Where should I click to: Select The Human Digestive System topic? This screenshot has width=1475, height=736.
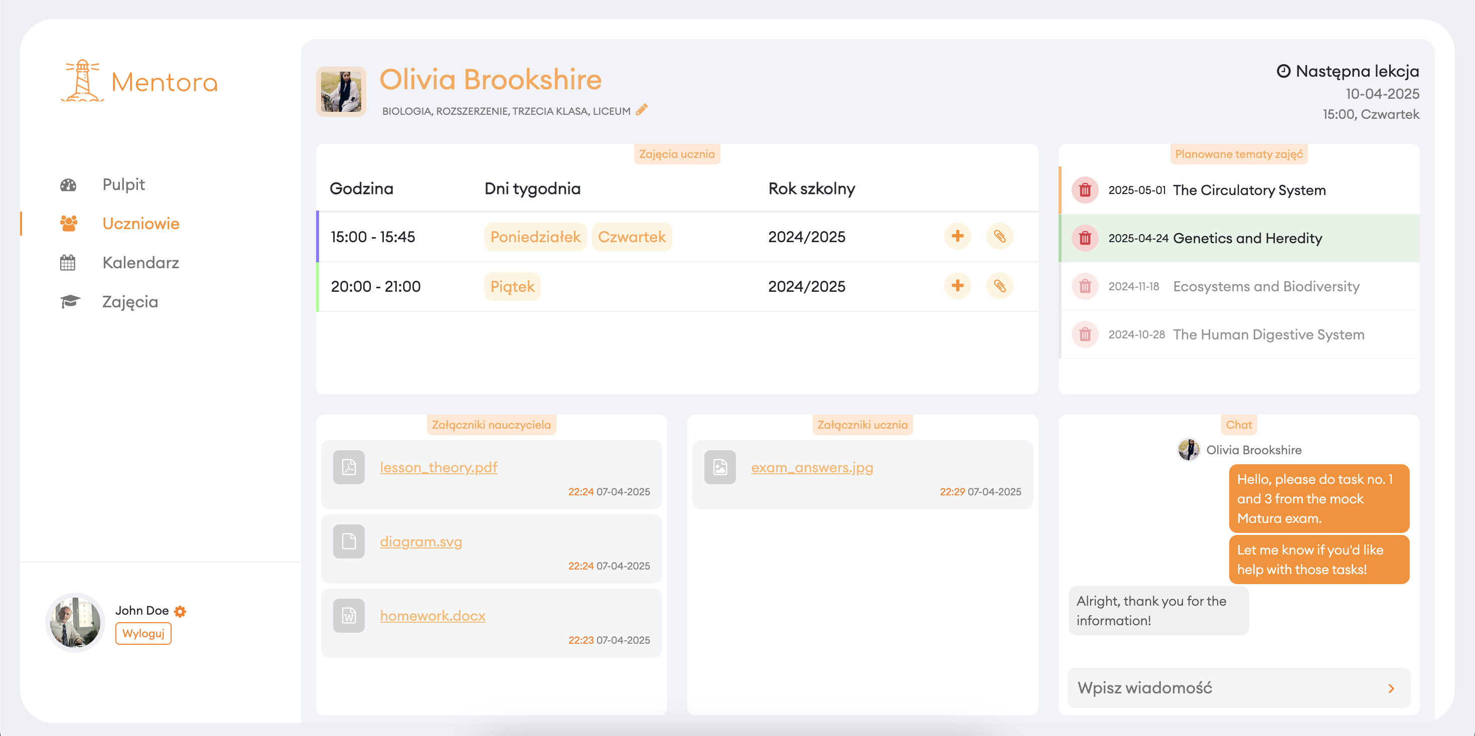tap(1268, 334)
